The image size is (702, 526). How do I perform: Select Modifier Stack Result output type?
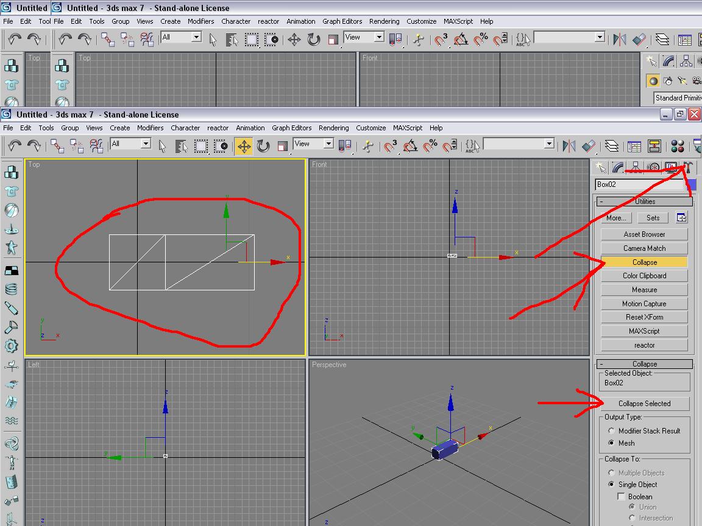click(x=611, y=431)
